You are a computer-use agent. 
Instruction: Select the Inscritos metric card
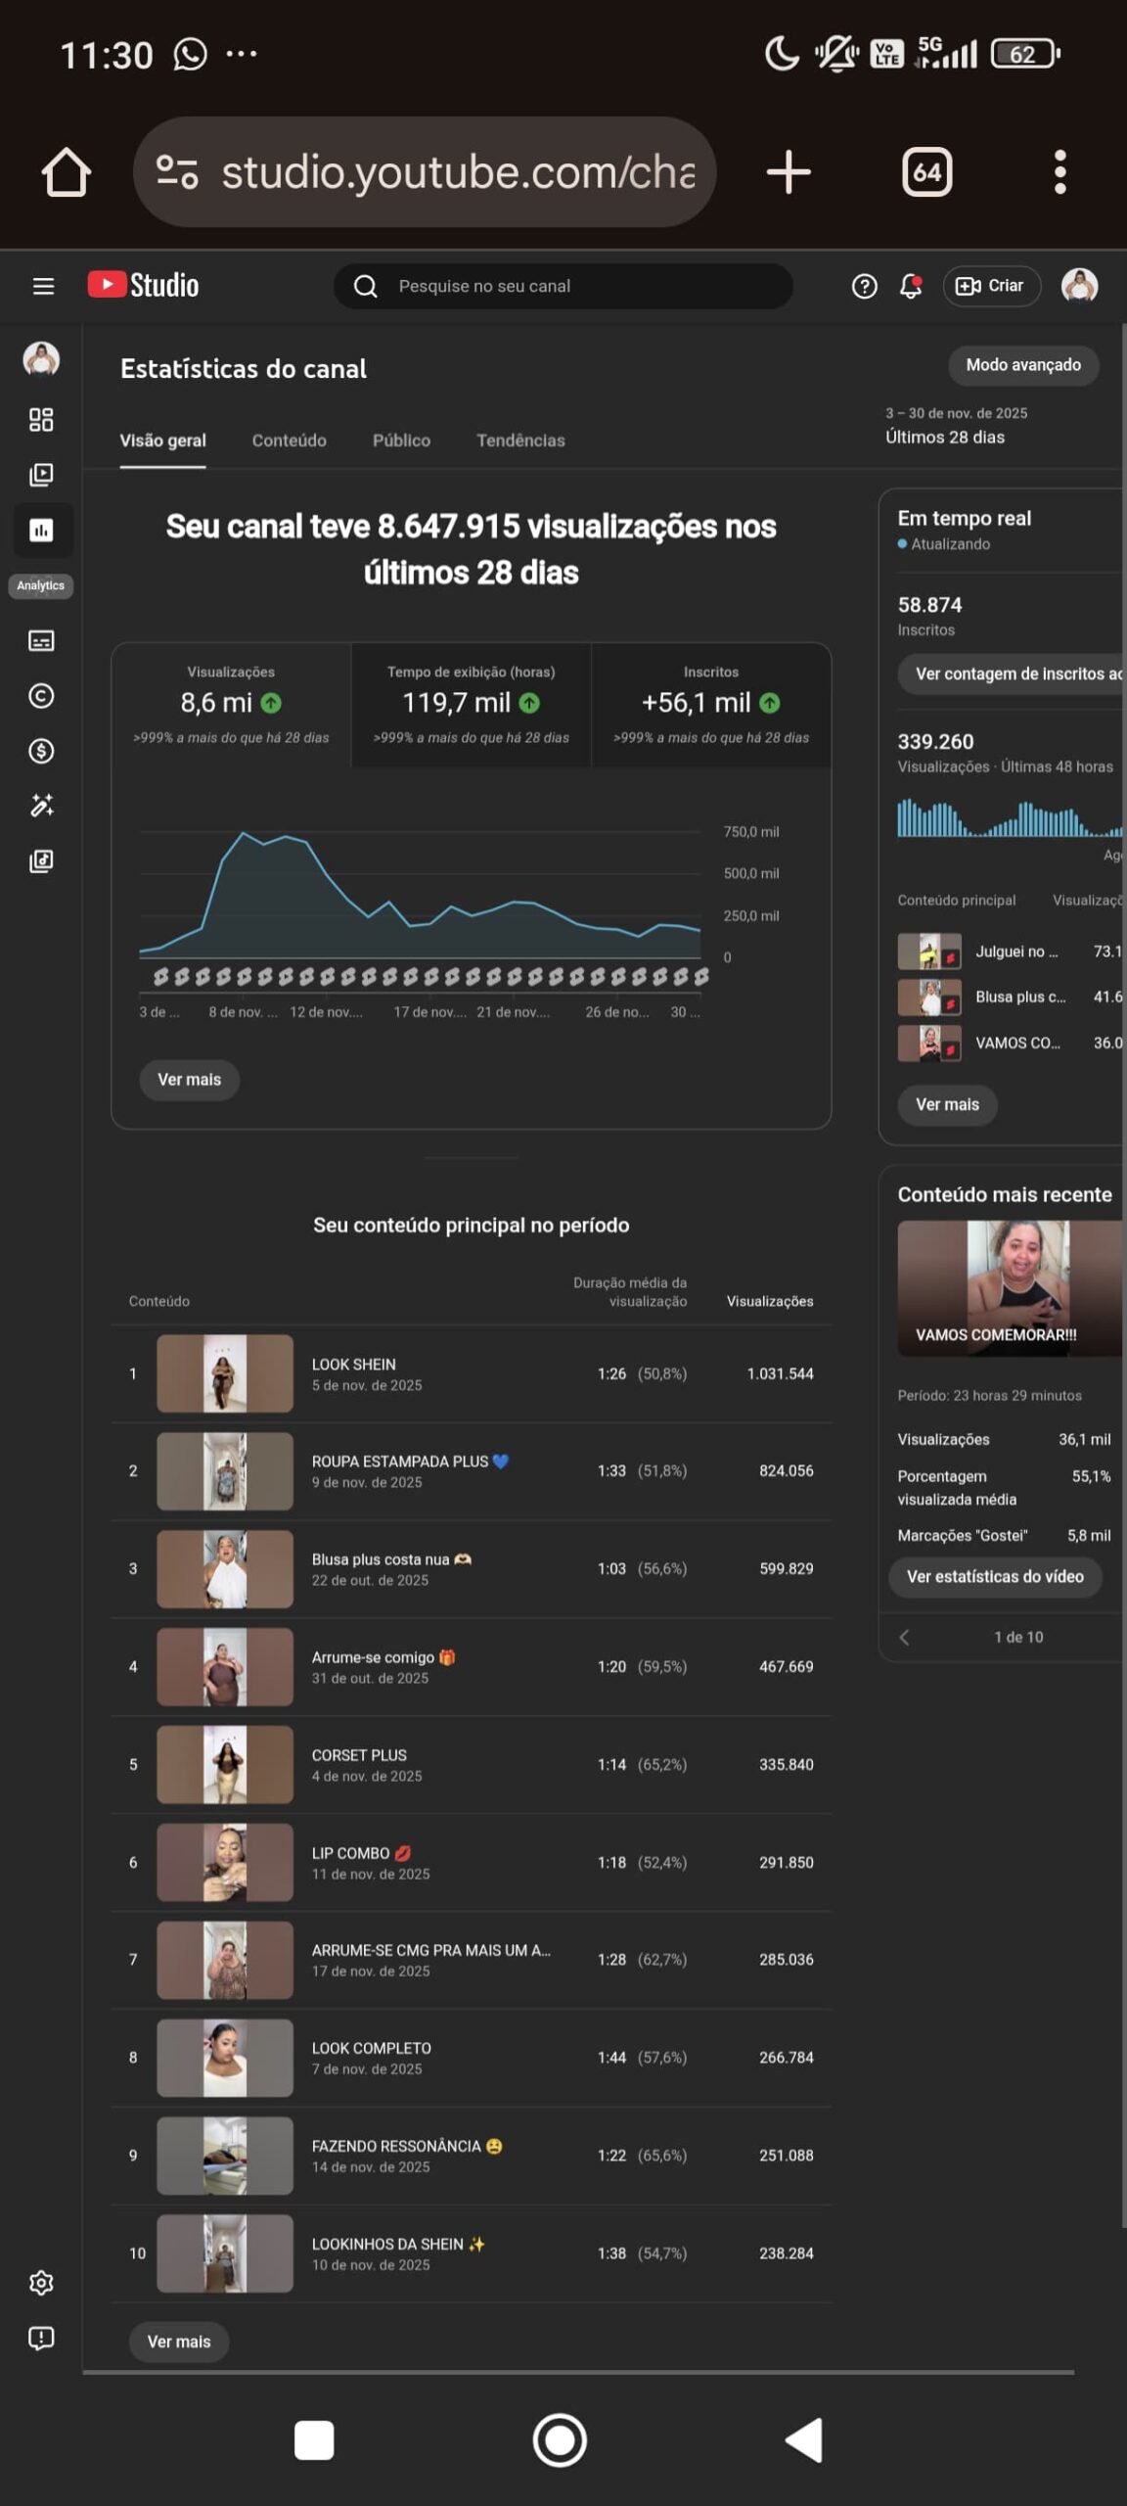(710, 704)
